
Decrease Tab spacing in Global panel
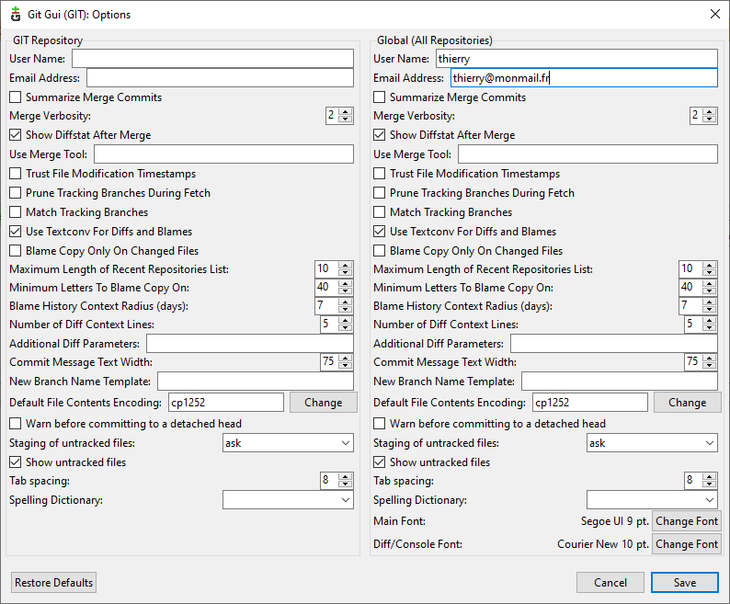click(710, 484)
